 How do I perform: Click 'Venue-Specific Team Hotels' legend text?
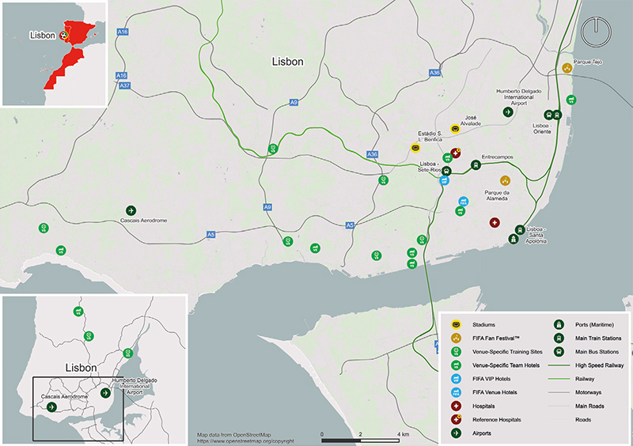pyautogui.click(x=506, y=365)
